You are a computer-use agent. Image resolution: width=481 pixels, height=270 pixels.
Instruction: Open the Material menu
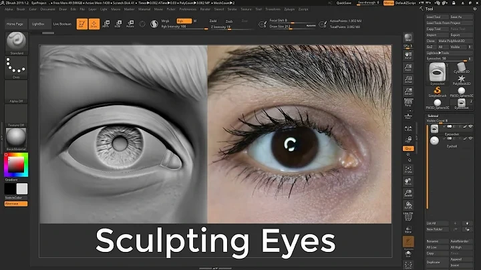(144, 9)
